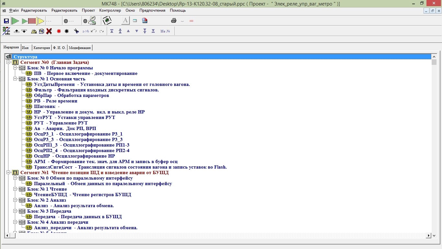Collapse Сегмент №0 (Главная Задача)
The height and width of the screenshot is (249, 442).
8,62
